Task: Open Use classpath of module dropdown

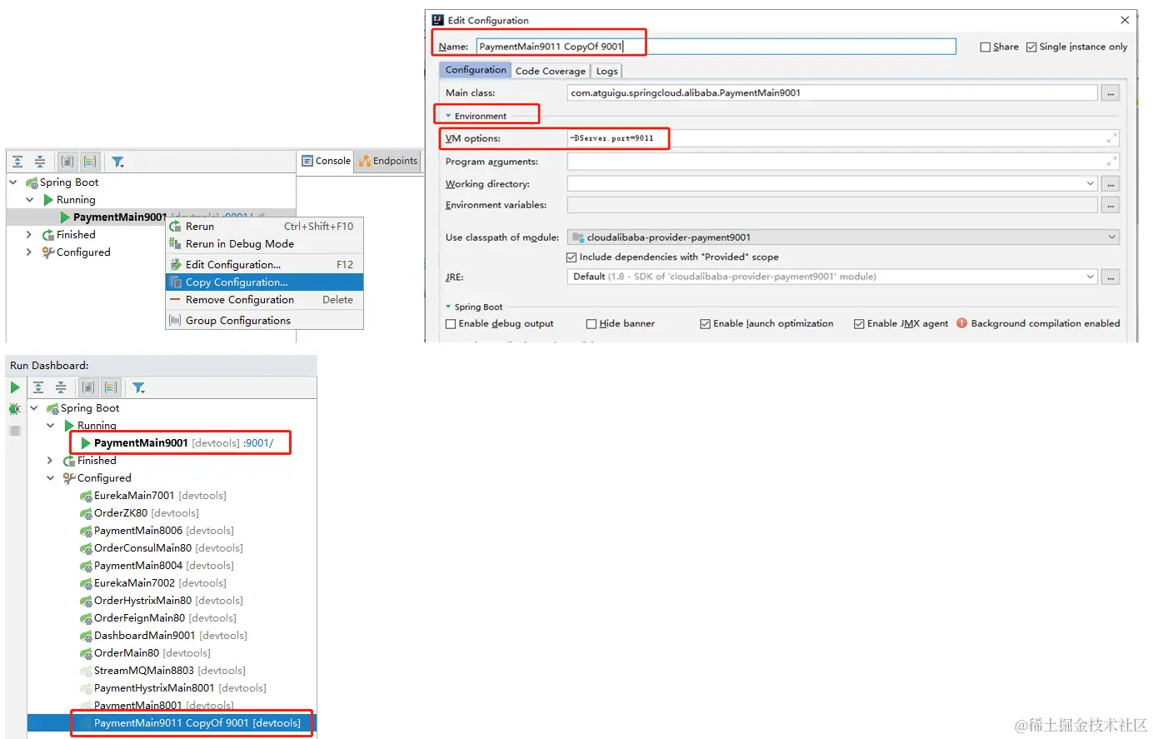Action: point(1111,237)
